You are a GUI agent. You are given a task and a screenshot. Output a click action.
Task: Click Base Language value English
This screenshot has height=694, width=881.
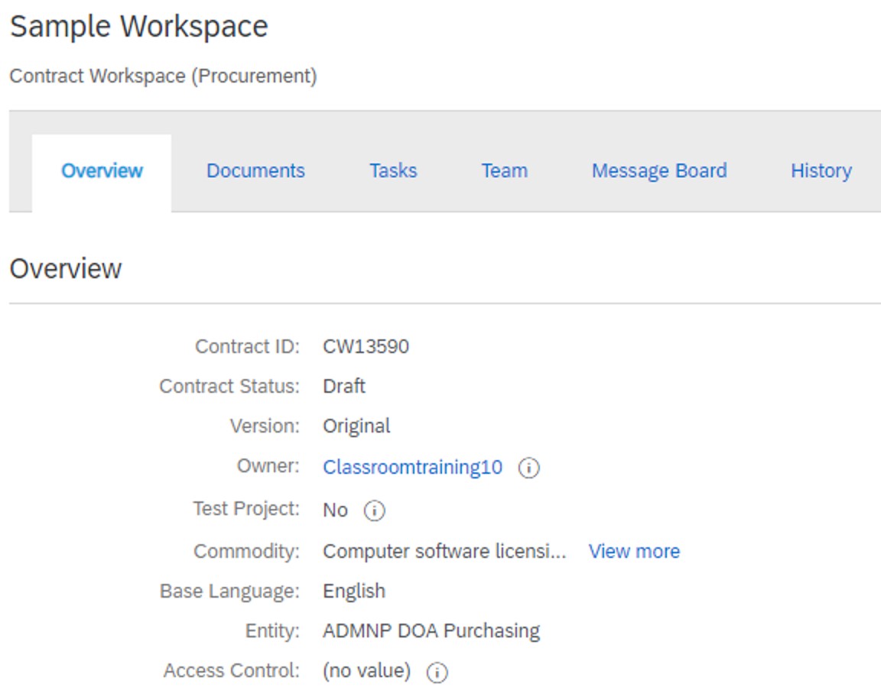[x=354, y=592]
